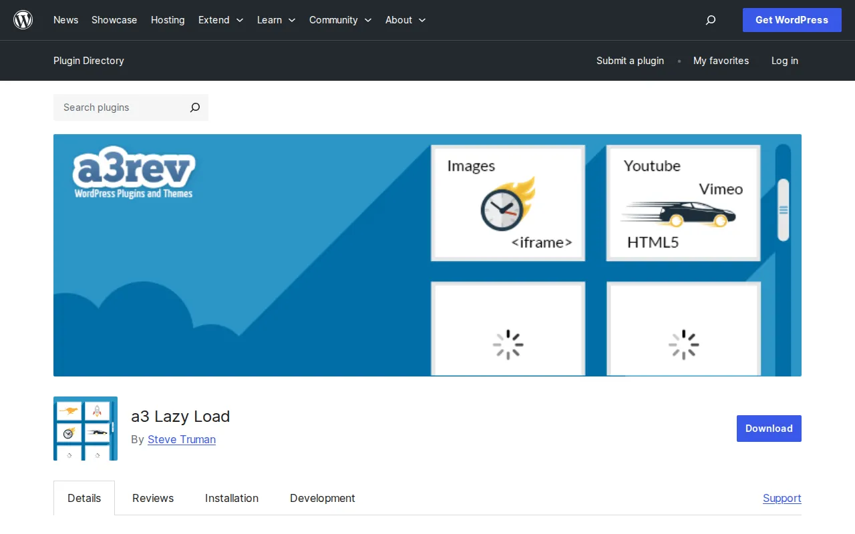This screenshot has height=534, width=855.
Task: Click inside the Search plugins field
Action: coord(114,107)
